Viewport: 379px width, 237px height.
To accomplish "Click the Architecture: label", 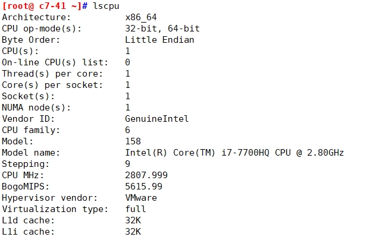I will coord(36,17).
